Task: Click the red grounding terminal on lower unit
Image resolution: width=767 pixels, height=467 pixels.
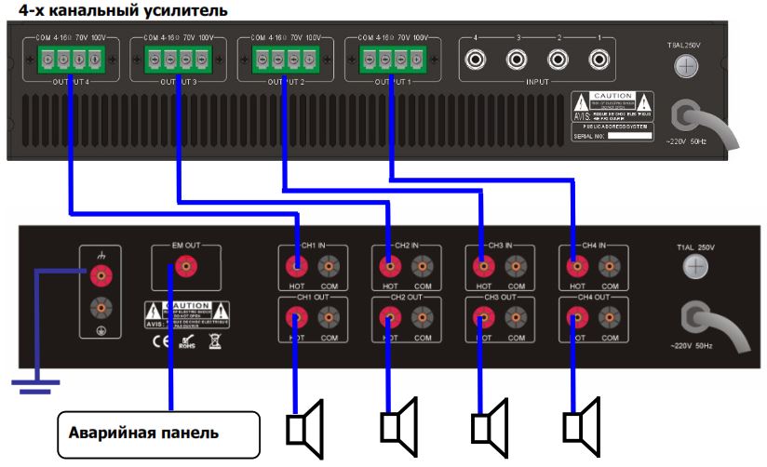Action: pyautogui.click(x=98, y=275)
